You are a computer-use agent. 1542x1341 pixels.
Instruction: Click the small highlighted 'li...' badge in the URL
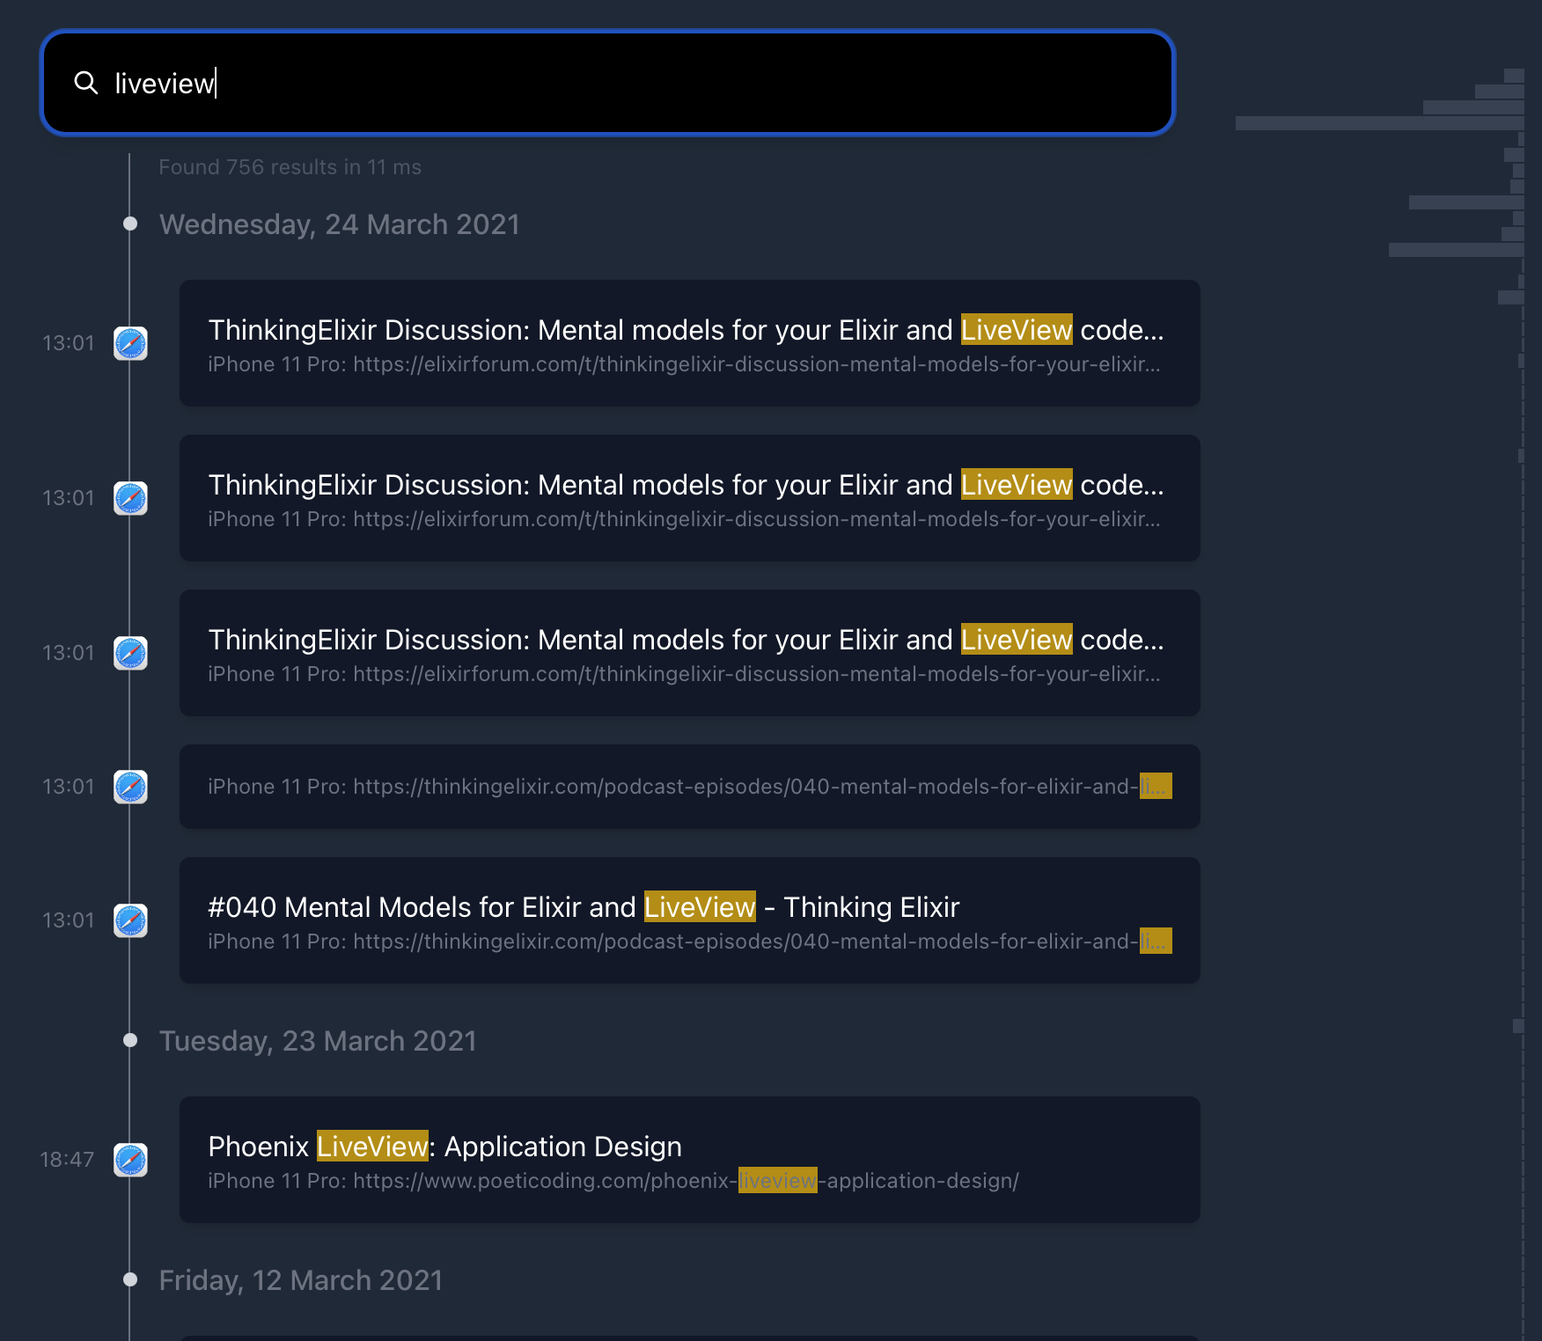coord(1156,787)
